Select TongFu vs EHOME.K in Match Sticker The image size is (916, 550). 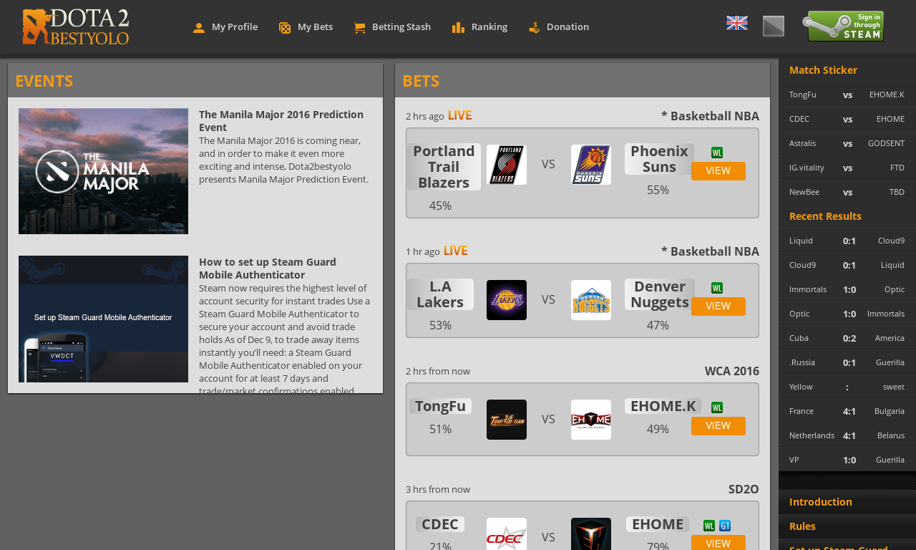pyautogui.click(x=847, y=95)
